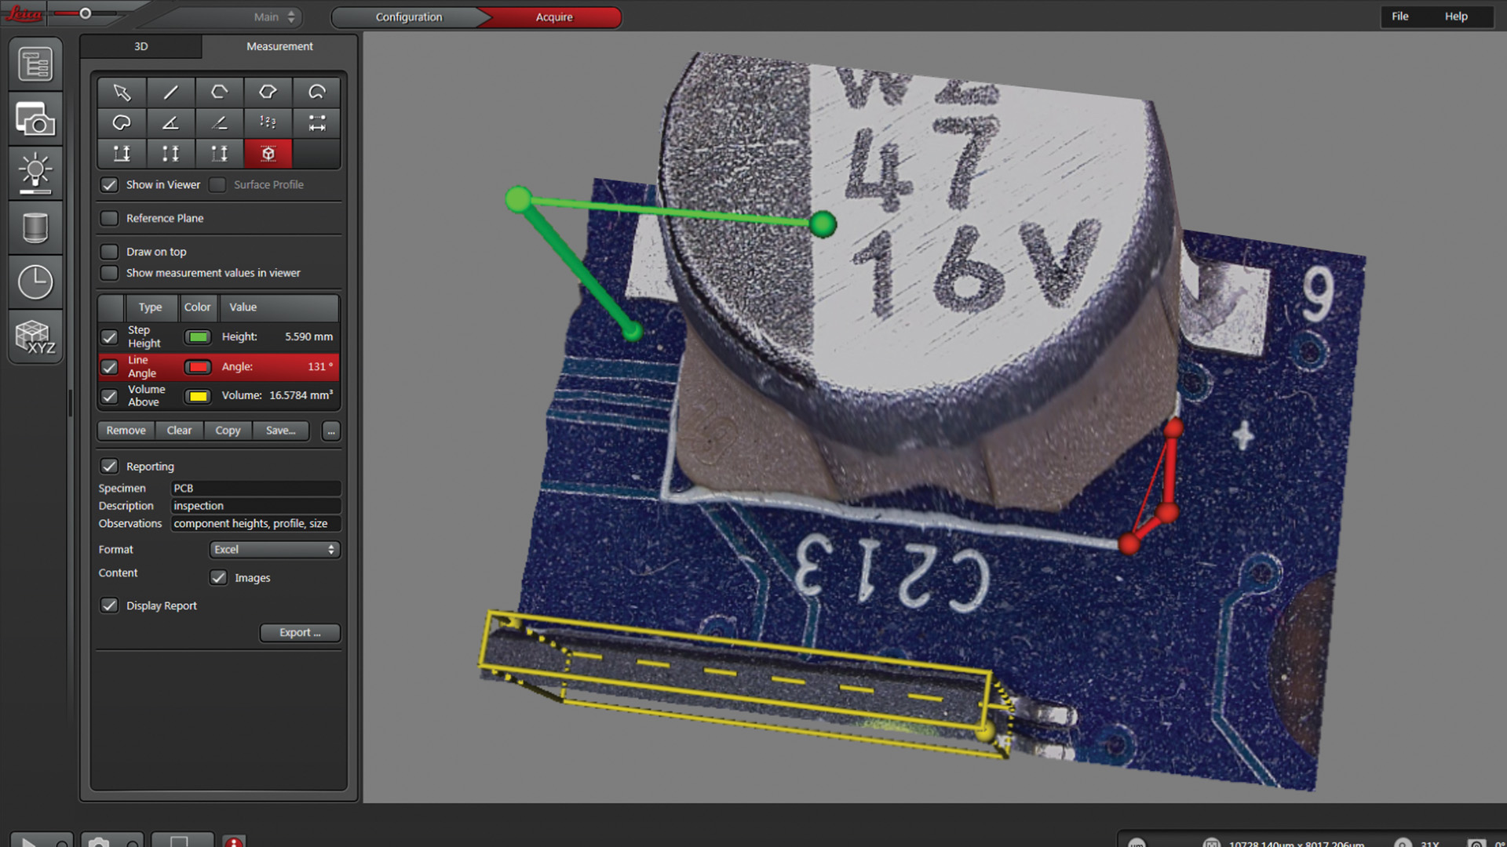Toggle the Reporting checkbox on

[110, 465]
